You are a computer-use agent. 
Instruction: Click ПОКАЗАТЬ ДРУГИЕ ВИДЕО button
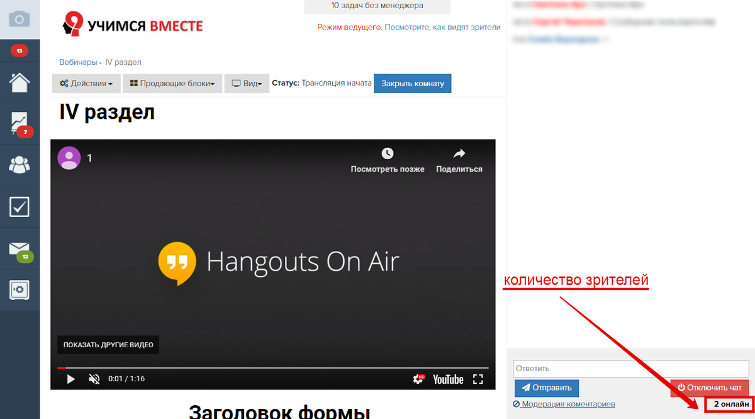click(108, 345)
